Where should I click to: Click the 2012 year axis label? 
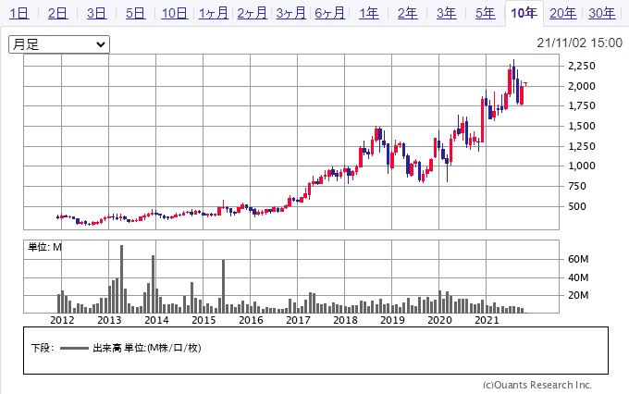click(x=62, y=320)
